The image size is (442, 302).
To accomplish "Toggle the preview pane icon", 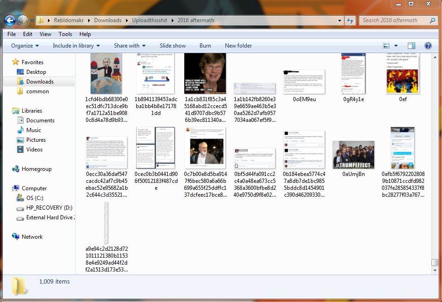I will [x=411, y=46].
